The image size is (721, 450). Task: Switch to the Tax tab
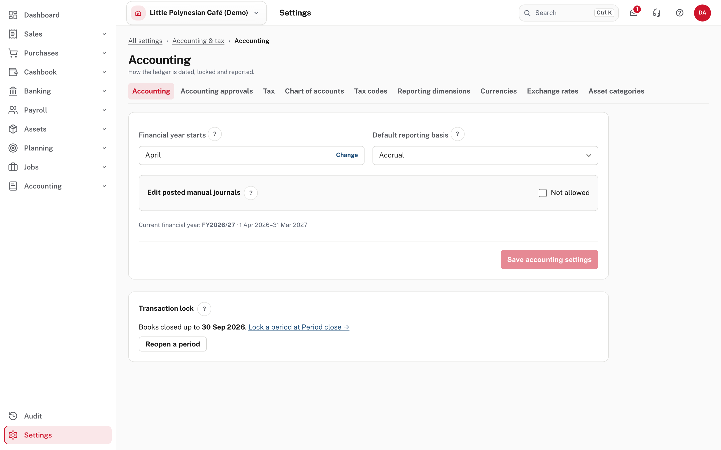tap(269, 91)
